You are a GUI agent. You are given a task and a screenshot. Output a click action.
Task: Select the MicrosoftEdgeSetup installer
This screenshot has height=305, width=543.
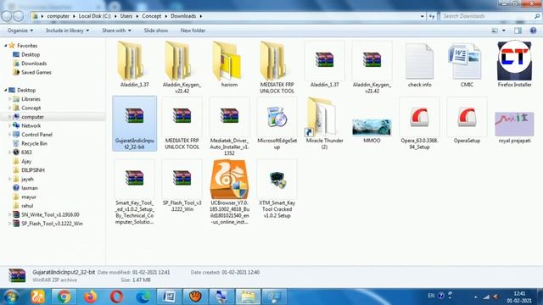(277, 124)
